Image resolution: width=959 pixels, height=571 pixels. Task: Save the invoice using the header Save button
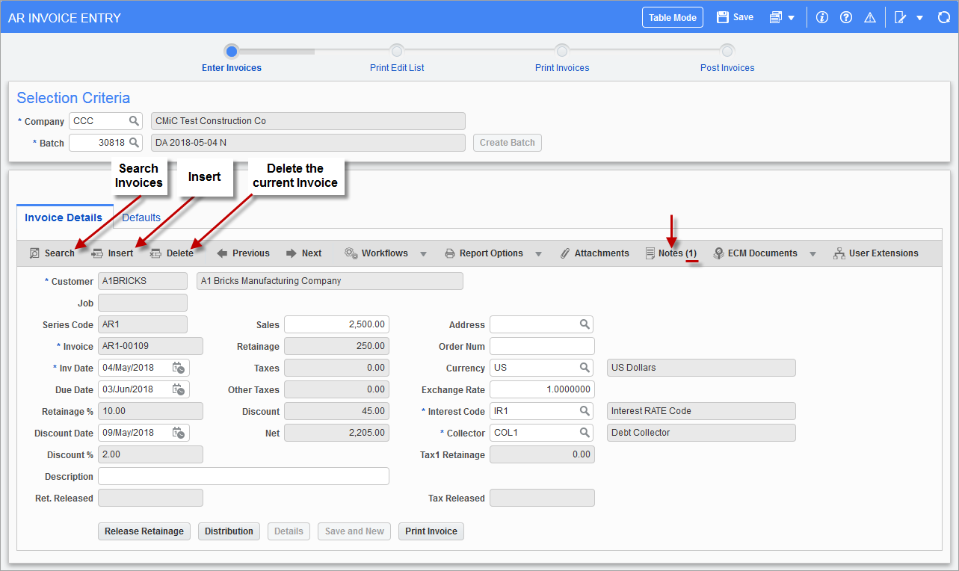736,17
